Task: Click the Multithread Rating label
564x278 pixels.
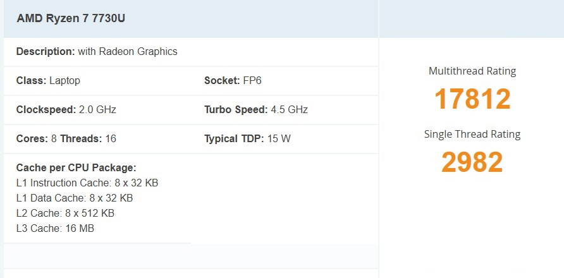Action: 472,71
